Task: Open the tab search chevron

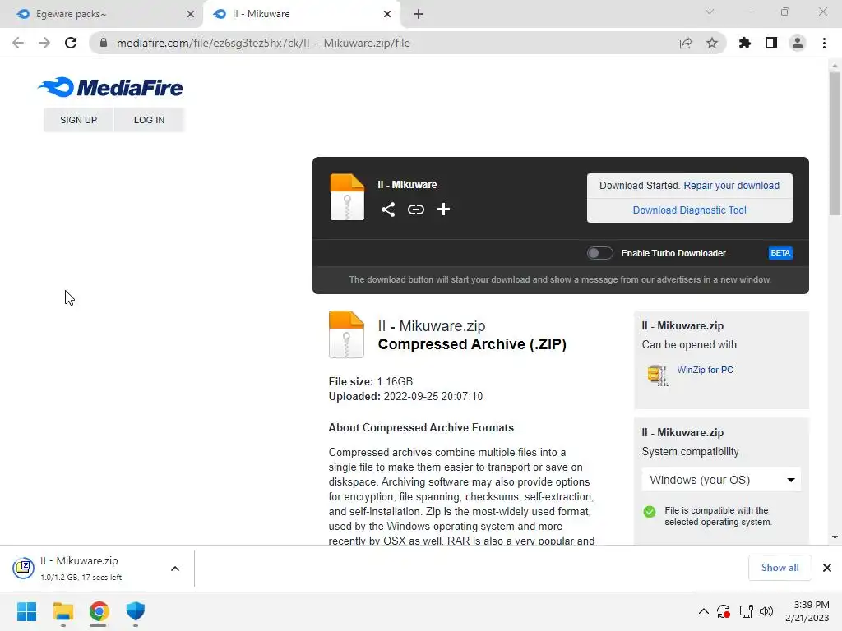Action: [x=710, y=12]
